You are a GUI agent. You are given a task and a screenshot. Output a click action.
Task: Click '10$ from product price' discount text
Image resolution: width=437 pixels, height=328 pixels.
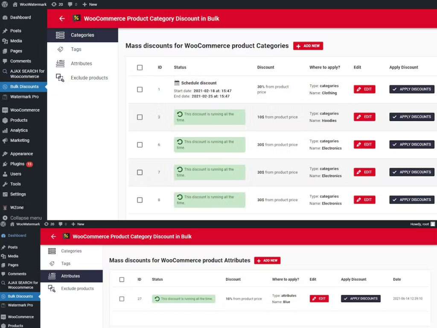(277, 117)
